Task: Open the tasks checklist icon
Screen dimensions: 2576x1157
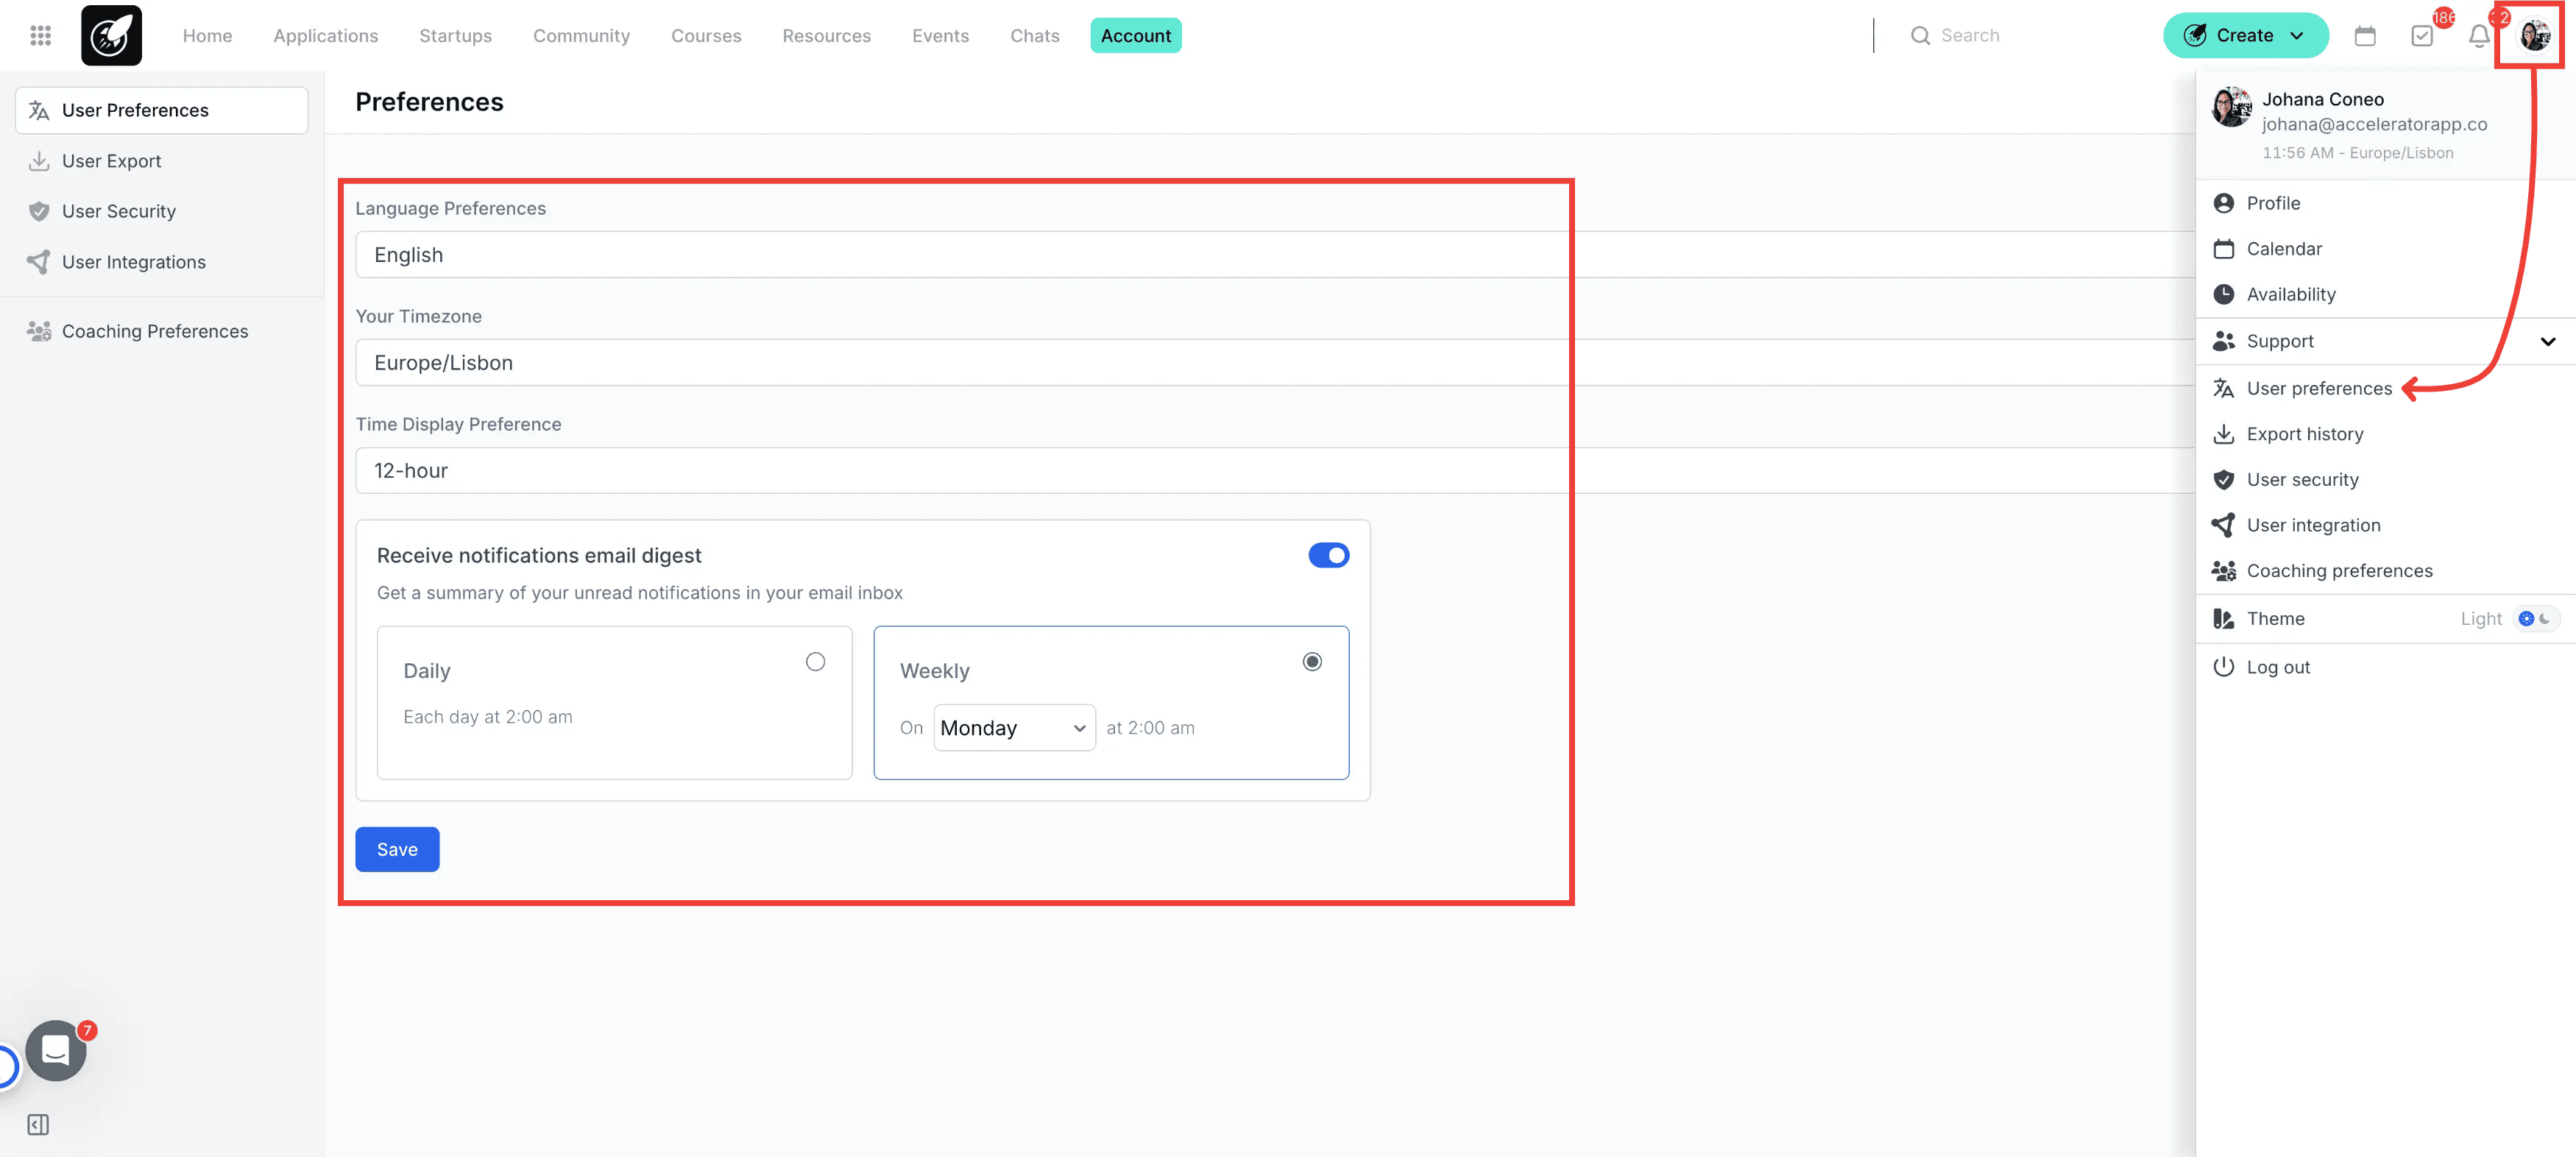Action: click(x=2421, y=36)
